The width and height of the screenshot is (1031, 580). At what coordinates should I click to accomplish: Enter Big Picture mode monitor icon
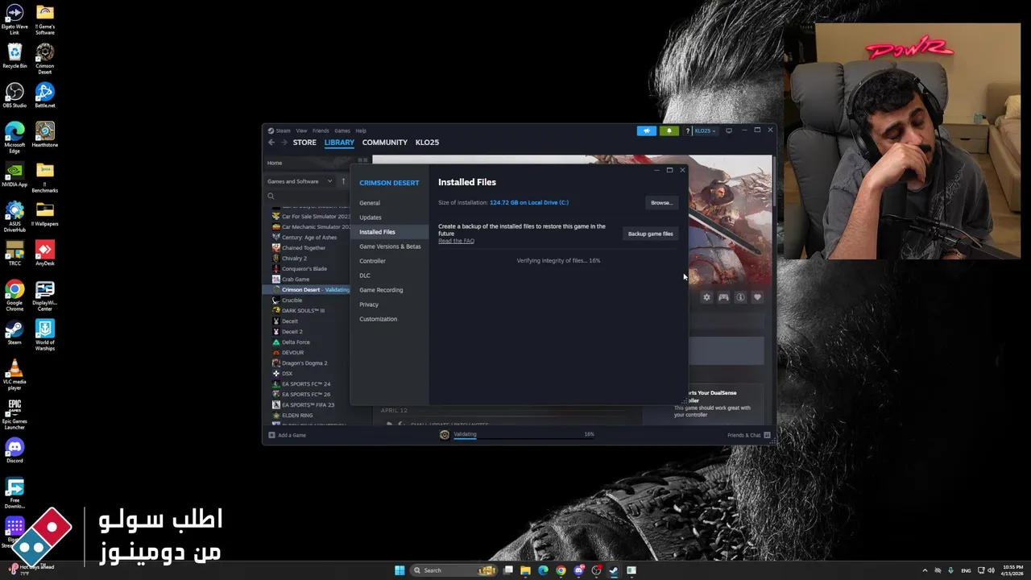coord(729,130)
